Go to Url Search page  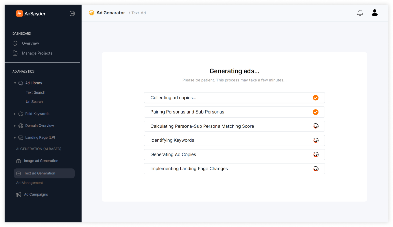pyautogui.click(x=34, y=102)
